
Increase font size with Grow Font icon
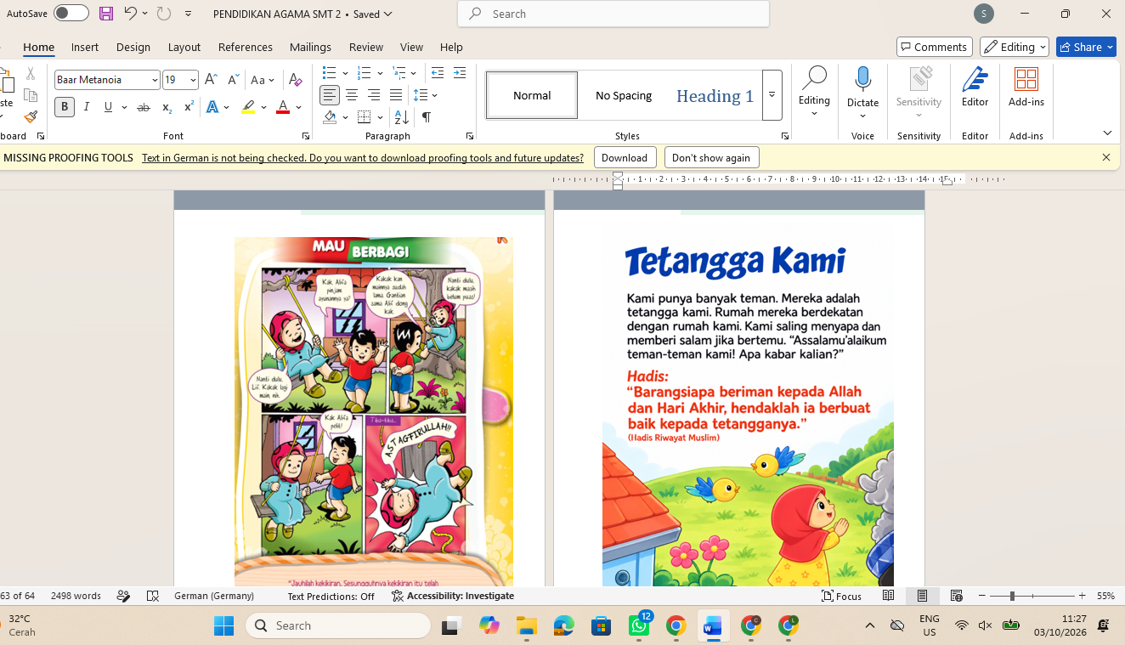(212, 80)
